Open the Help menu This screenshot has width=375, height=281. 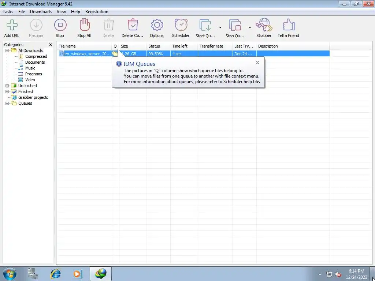pos(75,12)
